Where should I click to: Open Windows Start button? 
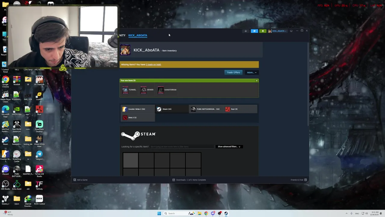point(159,213)
